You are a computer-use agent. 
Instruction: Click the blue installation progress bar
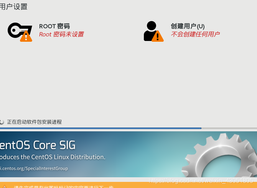click(x=100, y=128)
